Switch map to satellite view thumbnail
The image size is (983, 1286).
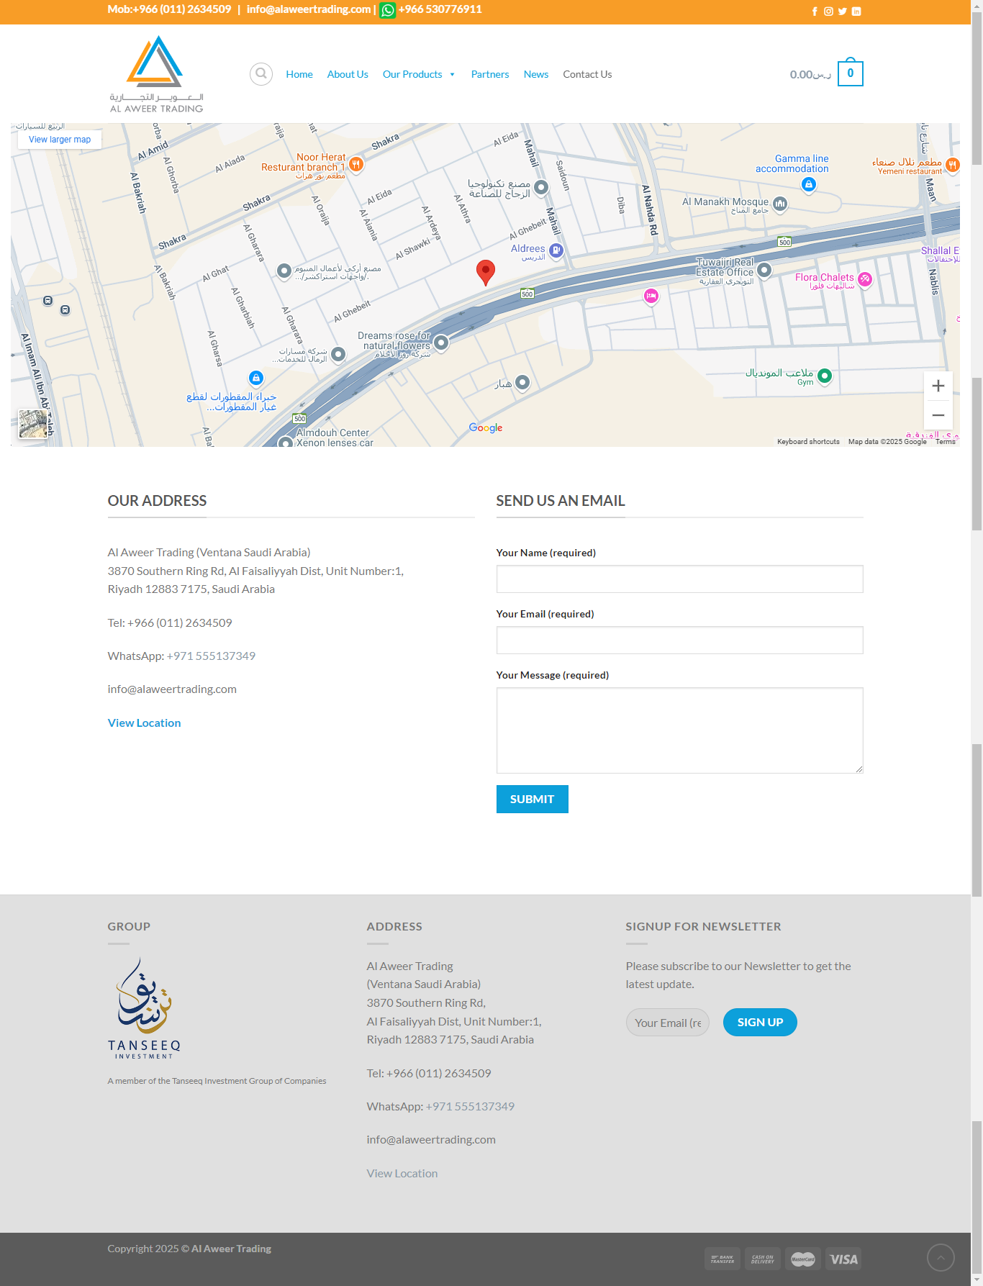click(x=33, y=424)
